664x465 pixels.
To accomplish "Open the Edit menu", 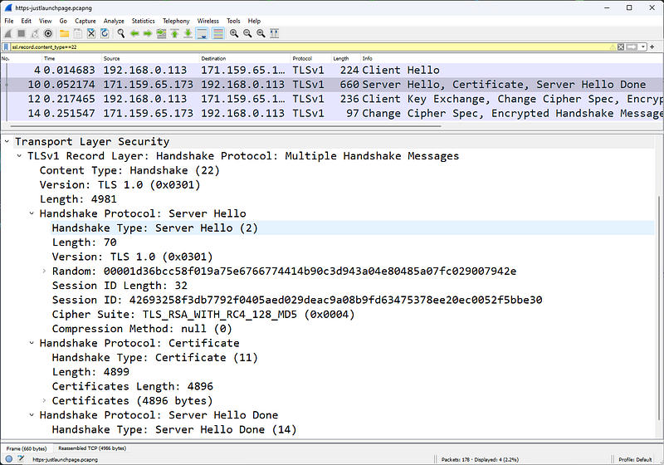I will point(27,21).
